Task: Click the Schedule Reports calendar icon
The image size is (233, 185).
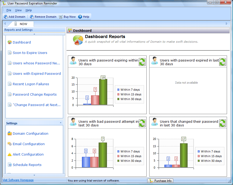Action: pyautogui.click(x=10, y=165)
